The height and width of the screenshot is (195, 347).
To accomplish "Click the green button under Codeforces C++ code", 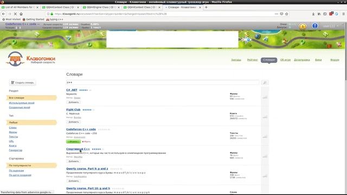I will pyautogui.click(x=74, y=141).
